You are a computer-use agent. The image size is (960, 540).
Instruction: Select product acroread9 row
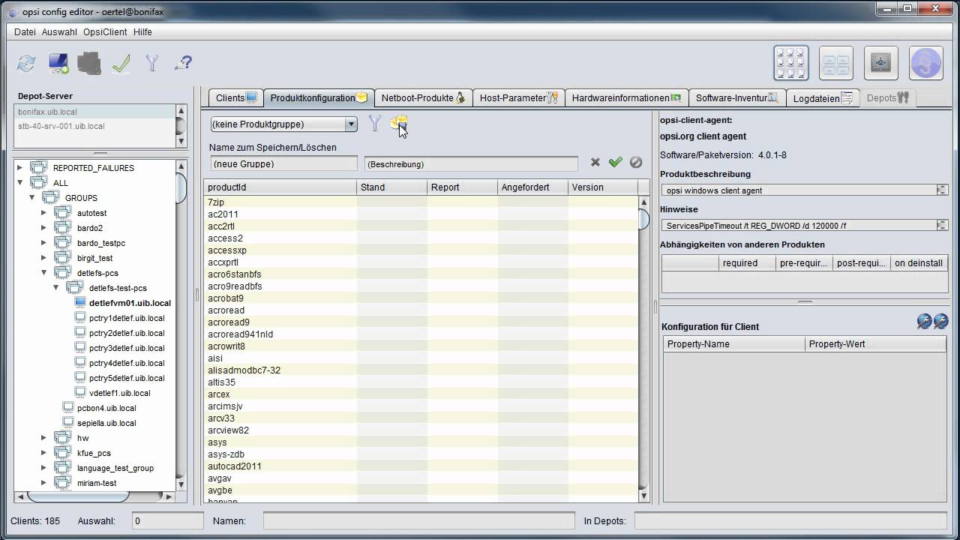click(421, 322)
